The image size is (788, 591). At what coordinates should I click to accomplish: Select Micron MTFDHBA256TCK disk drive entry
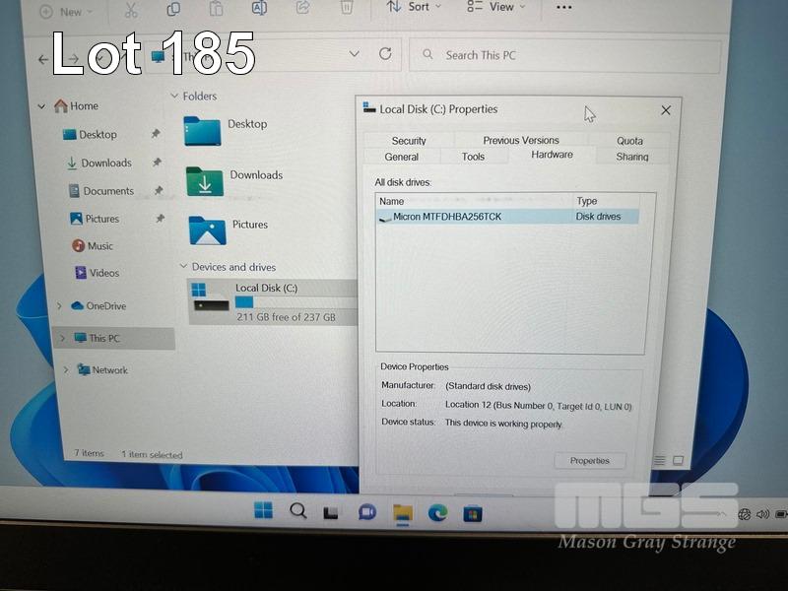(447, 217)
